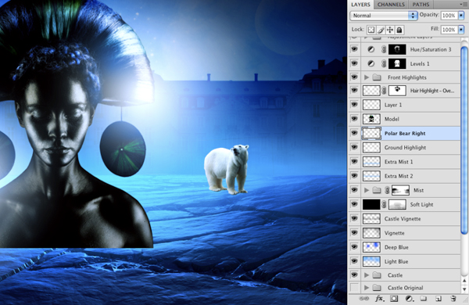Select the Light Blue layer
The height and width of the screenshot is (305, 469).
(x=404, y=261)
